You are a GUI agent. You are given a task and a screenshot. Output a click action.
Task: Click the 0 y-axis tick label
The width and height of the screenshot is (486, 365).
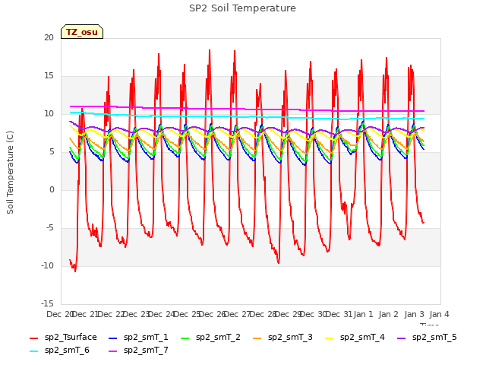click(52, 189)
